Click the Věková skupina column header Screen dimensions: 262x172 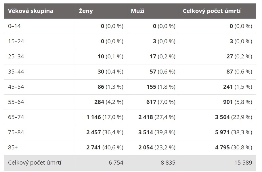click(30, 11)
